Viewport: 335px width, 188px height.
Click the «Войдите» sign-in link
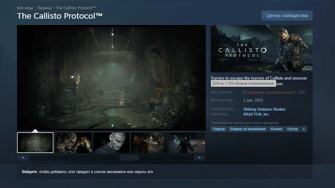tap(29, 172)
